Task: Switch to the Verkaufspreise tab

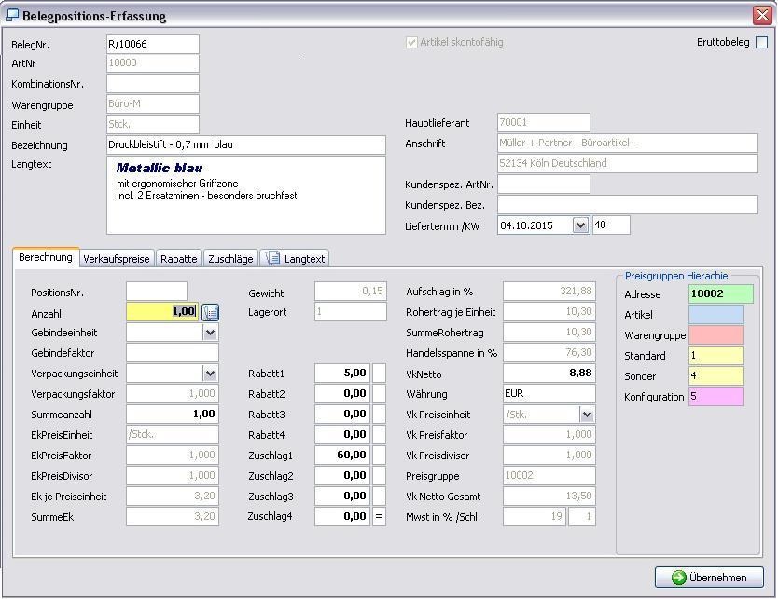Action: coord(117,259)
